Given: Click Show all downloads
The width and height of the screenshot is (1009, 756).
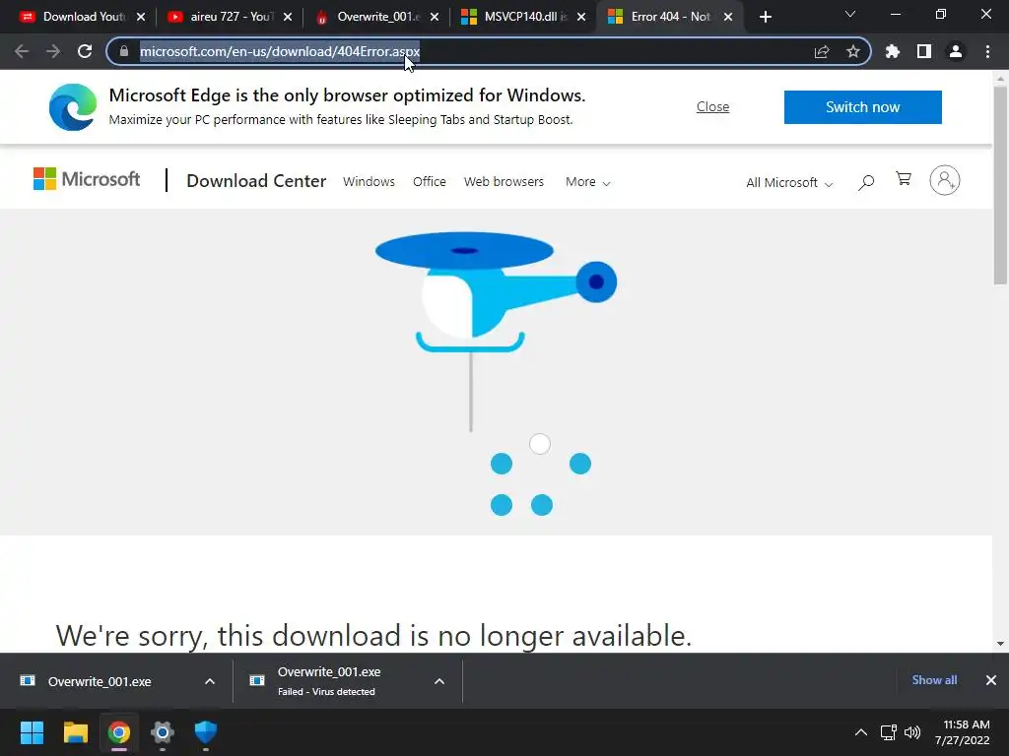Looking at the screenshot, I should click(x=934, y=680).
